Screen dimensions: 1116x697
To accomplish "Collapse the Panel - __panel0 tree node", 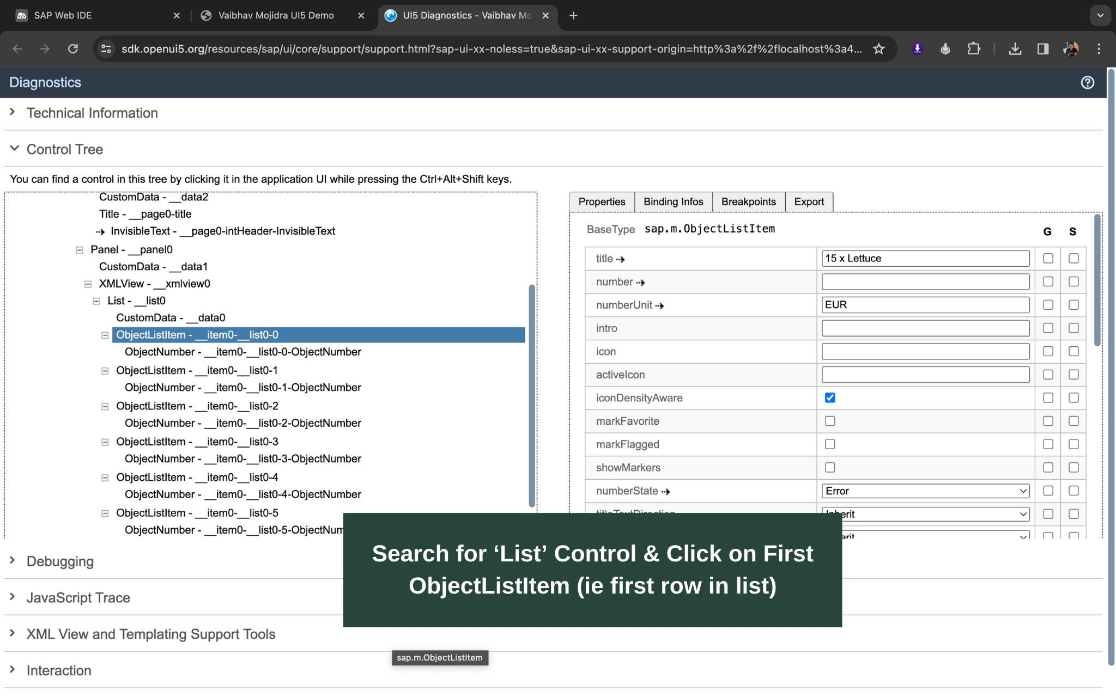I will point(80,250).
